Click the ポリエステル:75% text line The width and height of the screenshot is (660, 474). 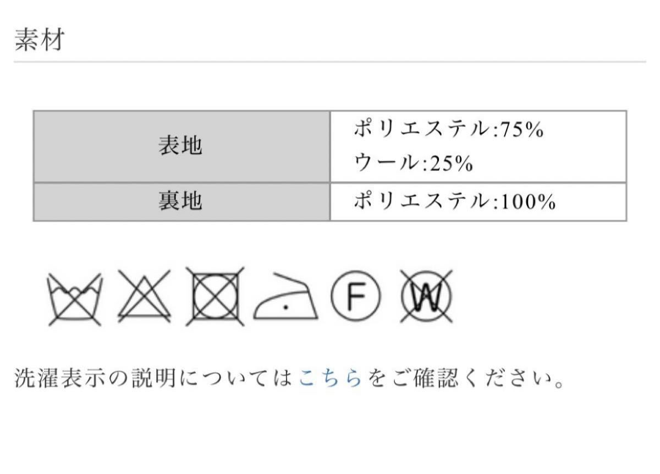[x=448, y=130]
